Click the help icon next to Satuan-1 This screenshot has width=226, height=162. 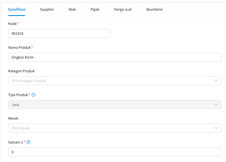coord(28,142)
